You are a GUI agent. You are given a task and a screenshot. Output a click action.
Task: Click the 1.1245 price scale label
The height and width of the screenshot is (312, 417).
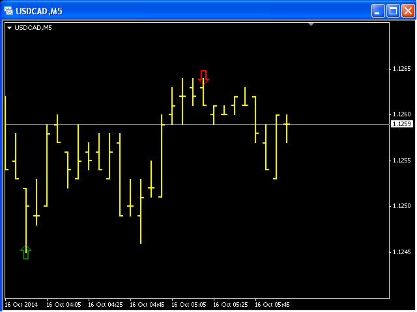click(401, 252)
